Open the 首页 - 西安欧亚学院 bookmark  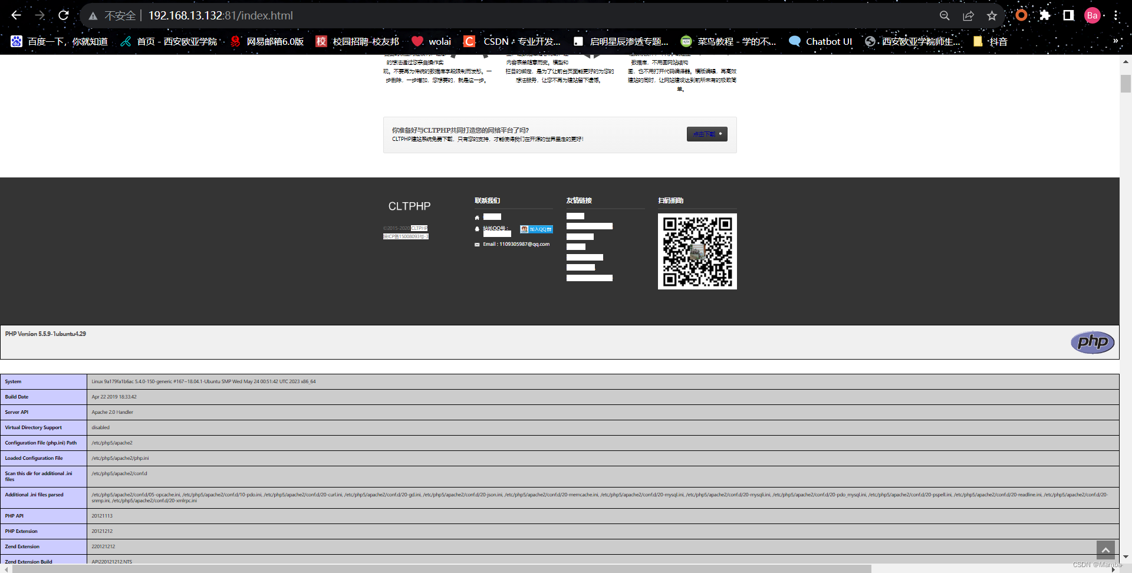tap(169, 41)
